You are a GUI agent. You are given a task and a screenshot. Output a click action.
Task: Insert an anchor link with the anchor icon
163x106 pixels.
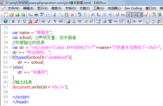[74, 21]
